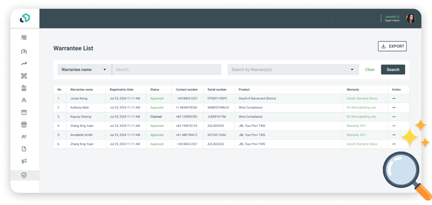Open action menu for Jonas Wong row
The height and width of the screenshot is (205, 432).
394,98
